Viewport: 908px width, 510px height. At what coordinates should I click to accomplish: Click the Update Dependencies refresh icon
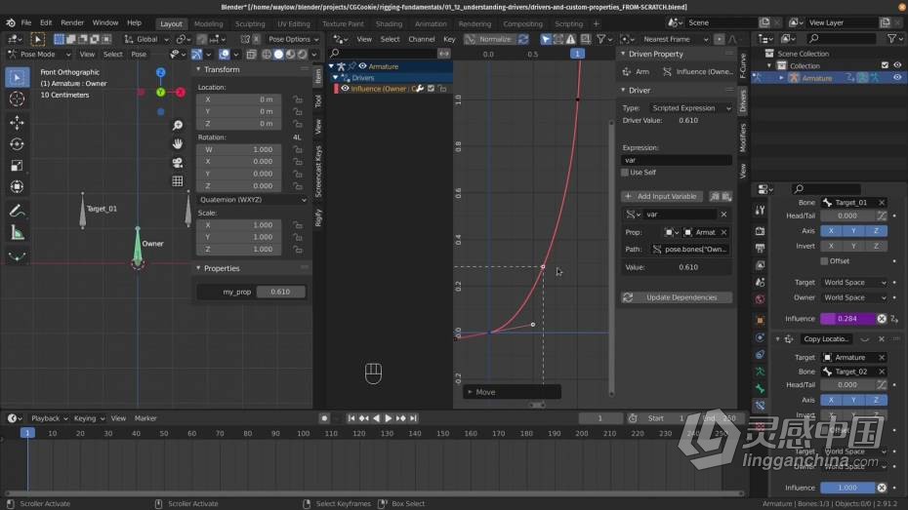628,297
